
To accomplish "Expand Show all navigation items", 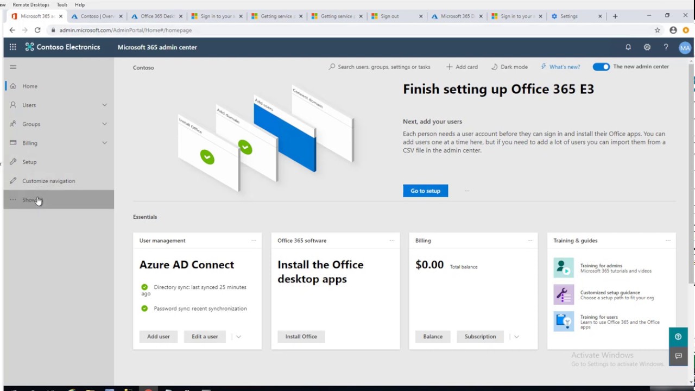I will click(59, 200).
